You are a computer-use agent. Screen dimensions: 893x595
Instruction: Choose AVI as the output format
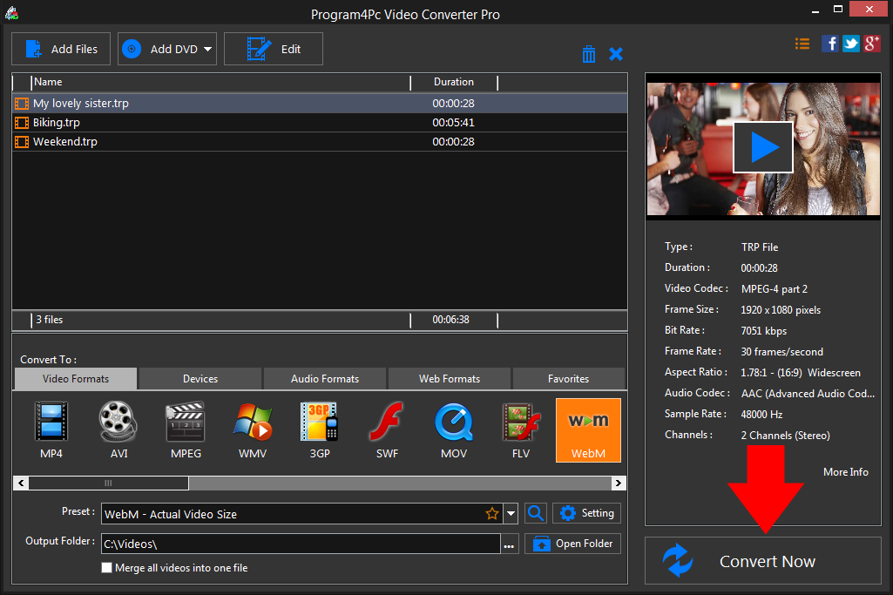118,429
